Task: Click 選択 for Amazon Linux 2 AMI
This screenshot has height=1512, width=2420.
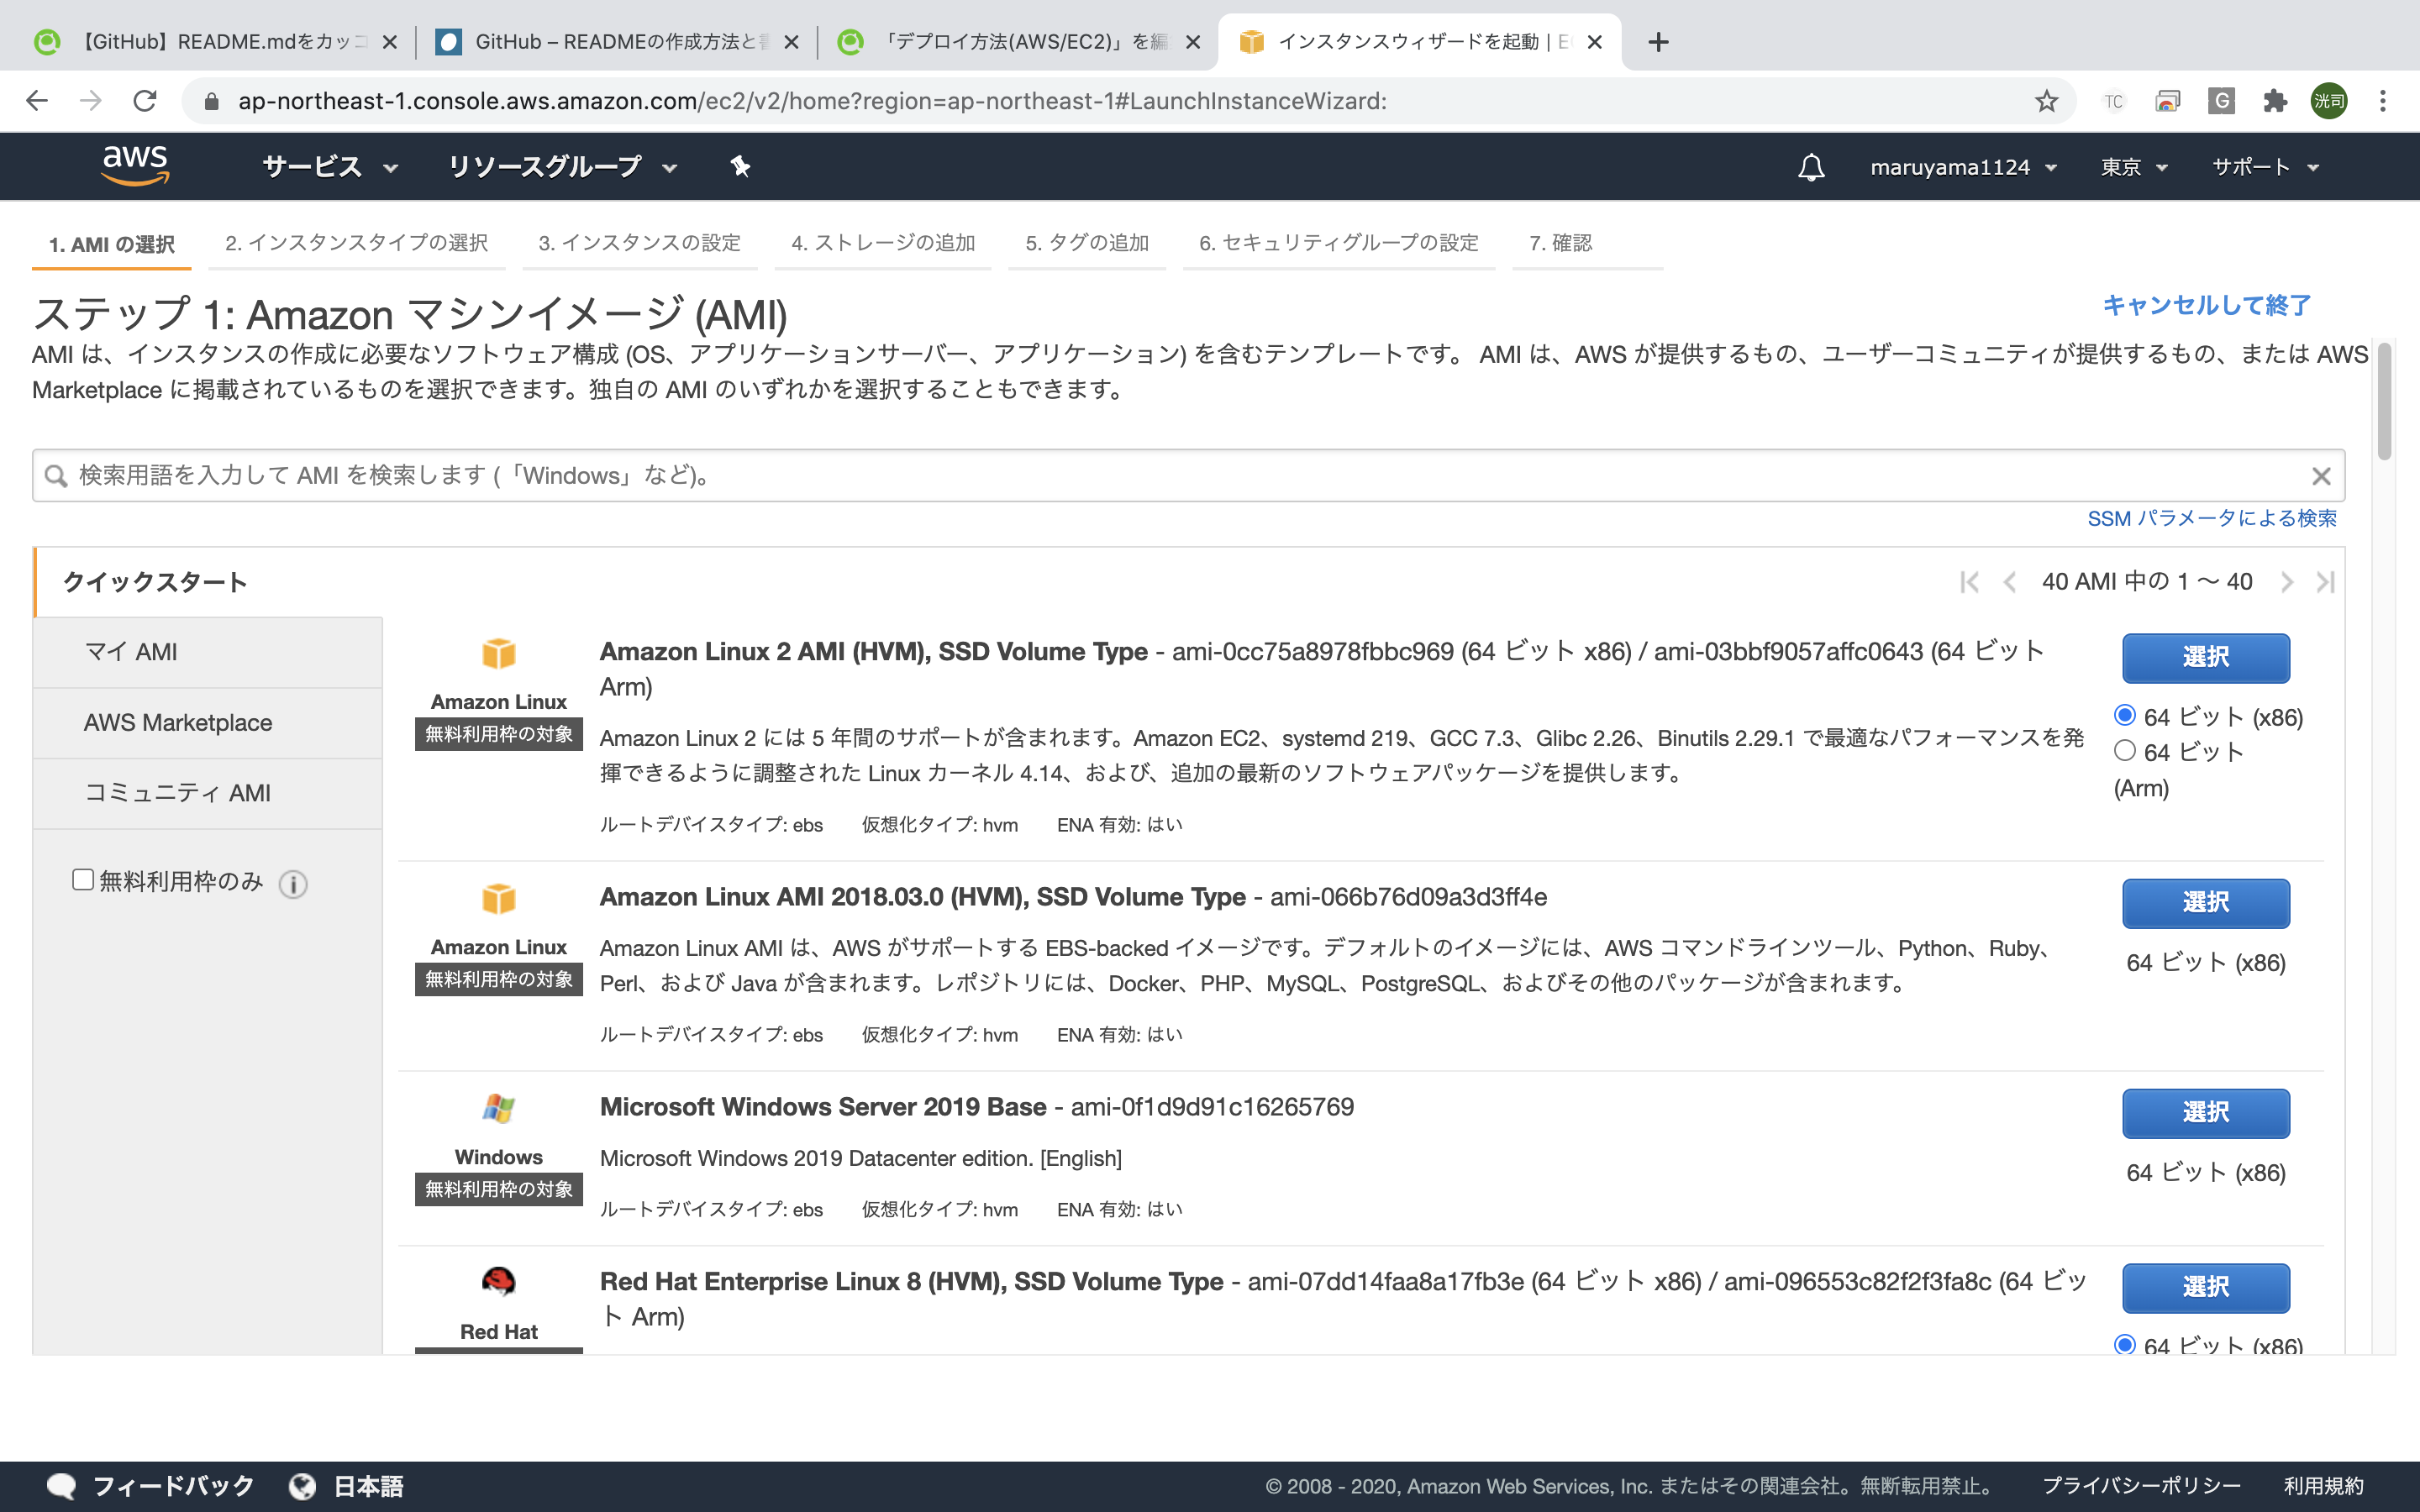Action: [2206, 657]
